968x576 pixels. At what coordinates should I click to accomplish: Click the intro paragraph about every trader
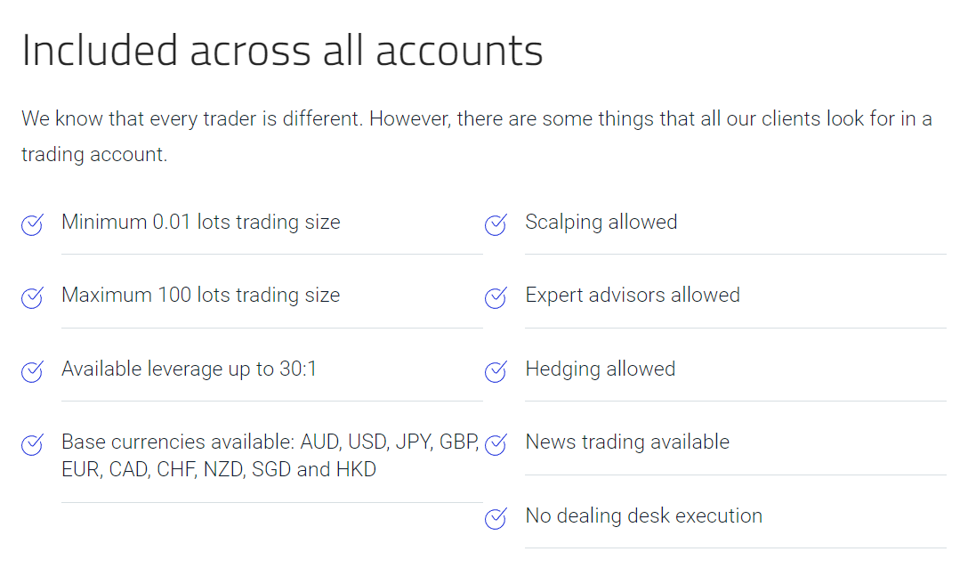click(477, 136)
